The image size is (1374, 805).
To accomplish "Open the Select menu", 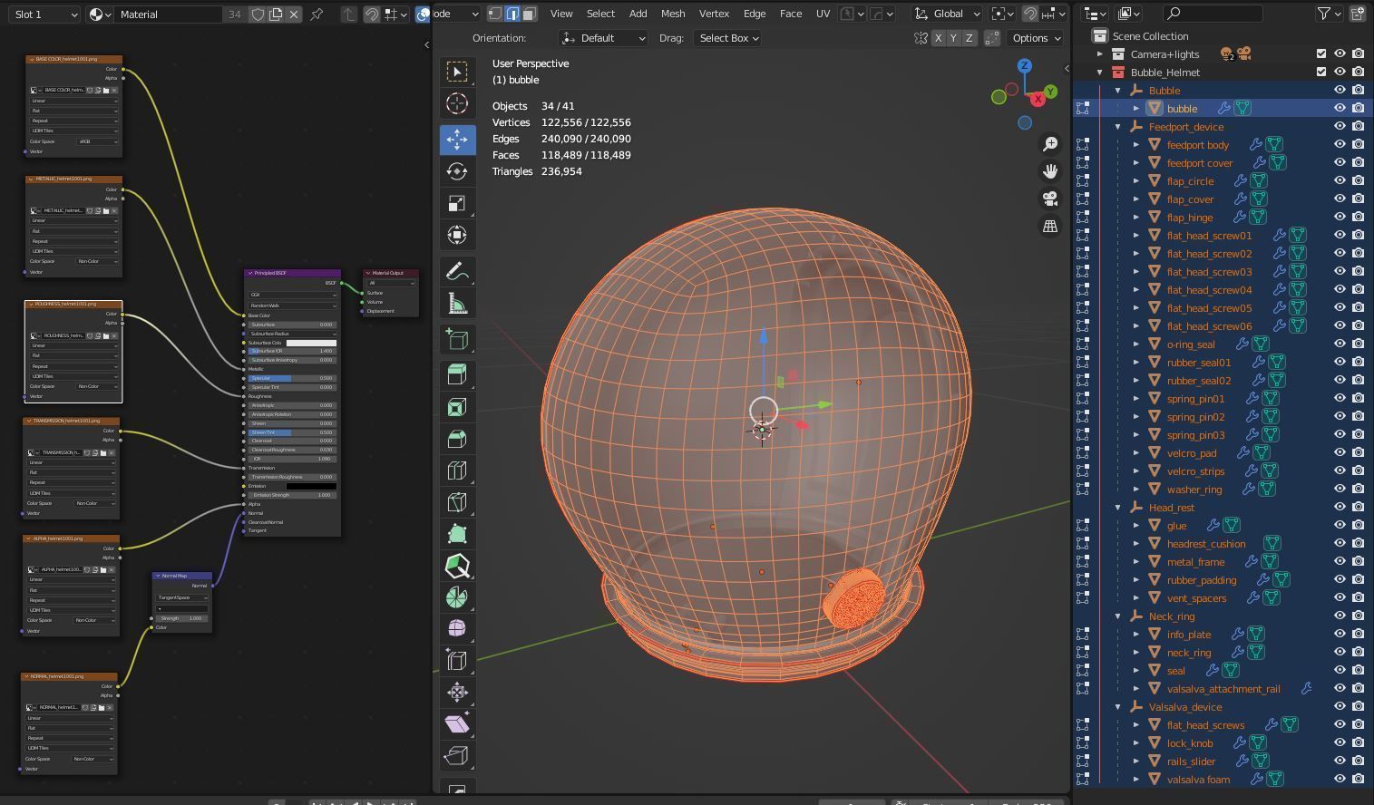I will pos(600,14).
